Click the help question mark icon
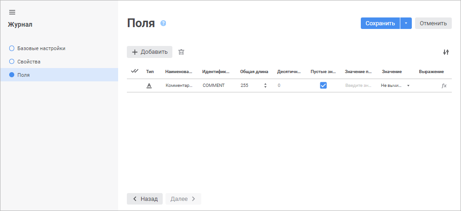 point(163,23)
